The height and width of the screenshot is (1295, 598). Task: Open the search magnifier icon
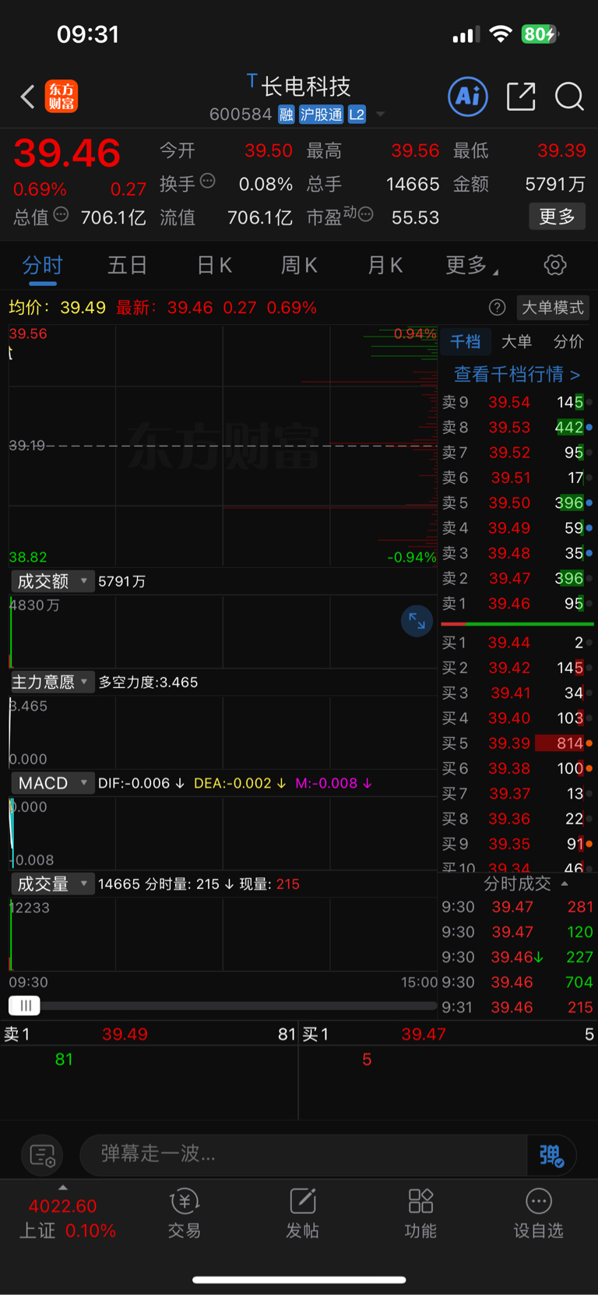[569, 97]
